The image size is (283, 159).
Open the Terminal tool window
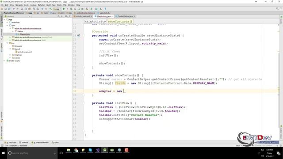24,142
